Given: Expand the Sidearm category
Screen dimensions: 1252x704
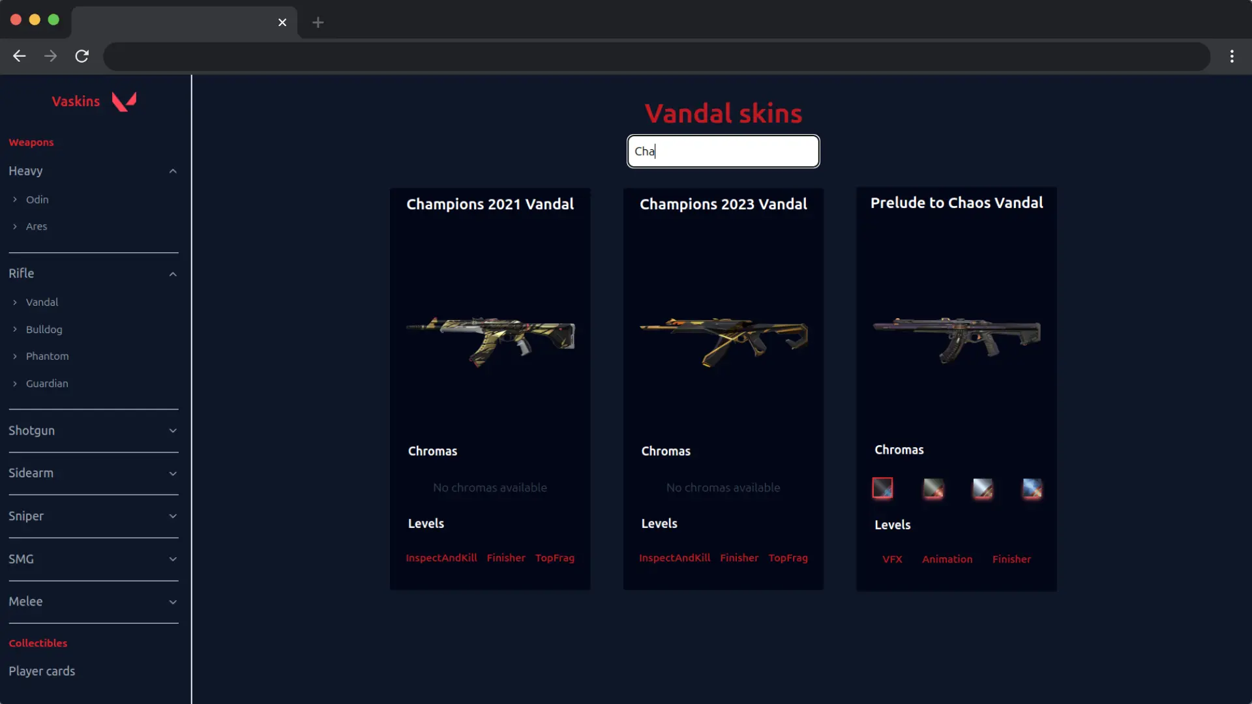Looking at the screenshot, I should point(173,473).
